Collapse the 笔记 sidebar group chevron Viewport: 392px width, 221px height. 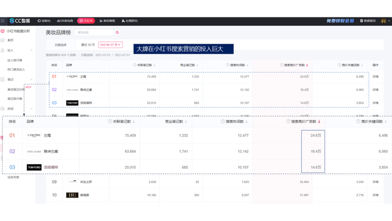pyautogui.click(x=32, y=80)
